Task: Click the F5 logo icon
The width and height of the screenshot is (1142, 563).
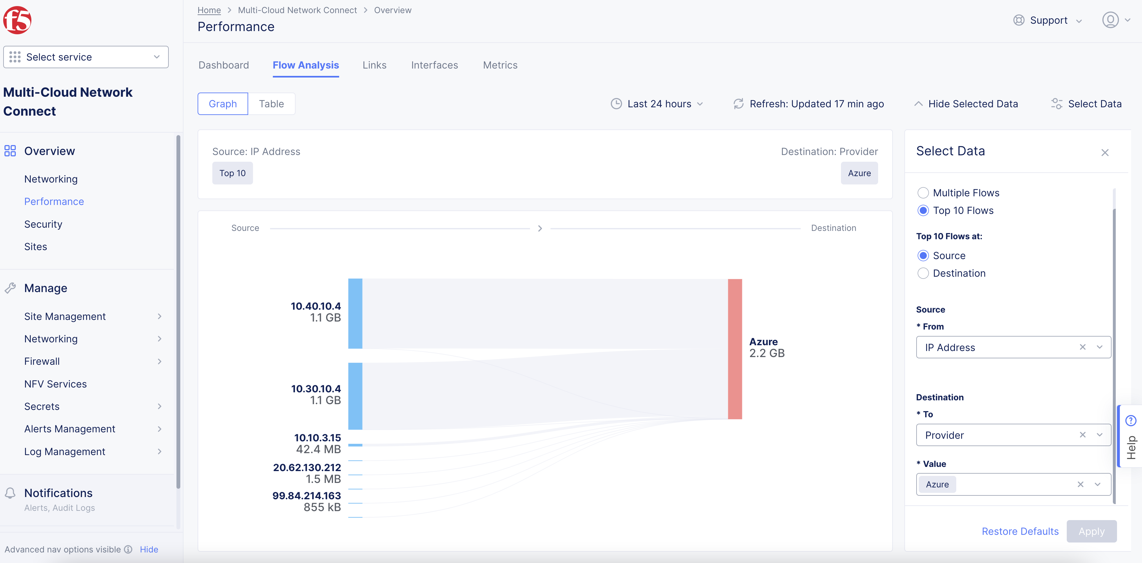Action: [17, 20]
